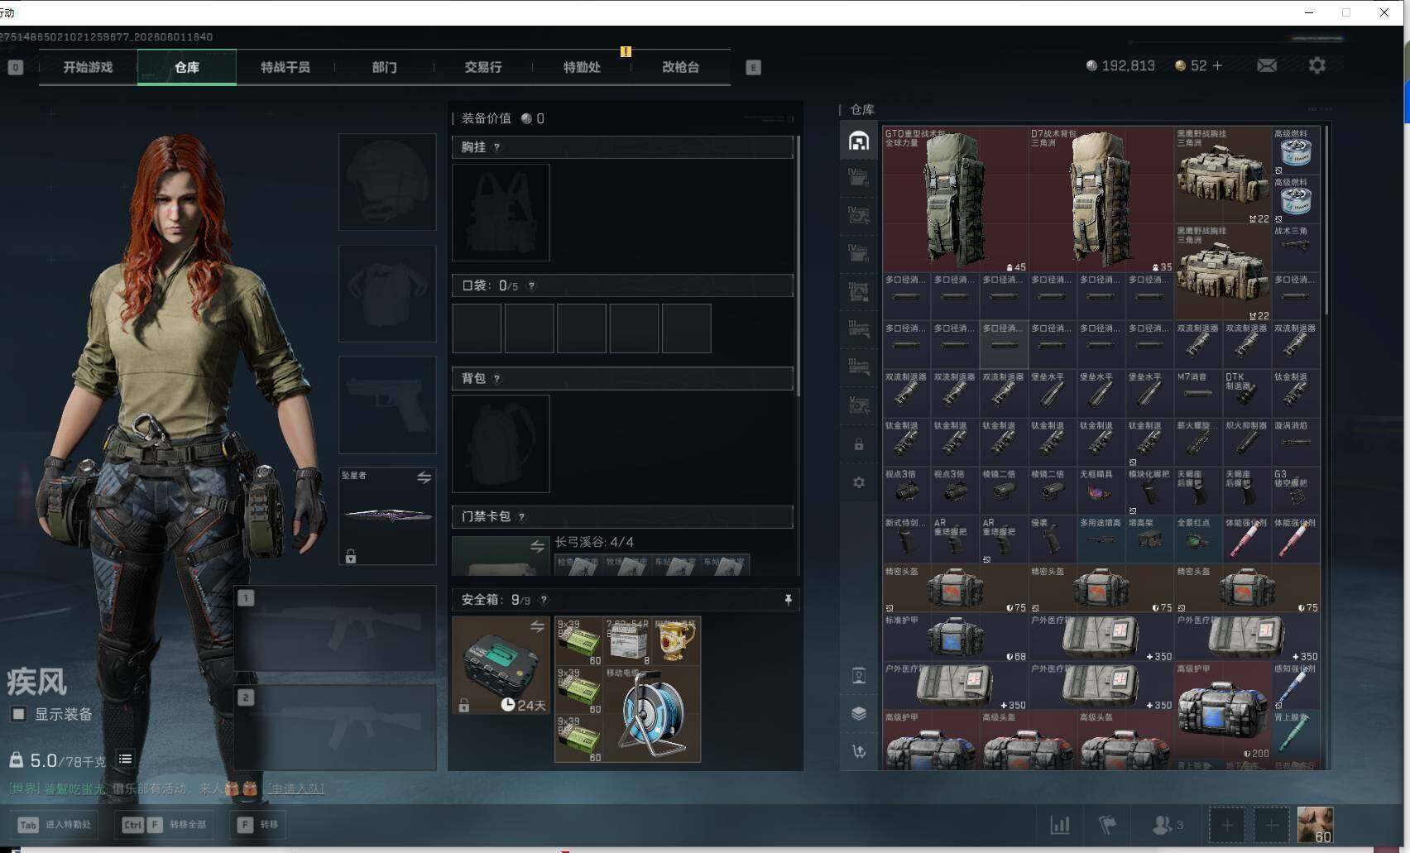This screenshot has height=853, width=1410.
Task: Select the D7战术背包 backpack item
Action: 1101,199
